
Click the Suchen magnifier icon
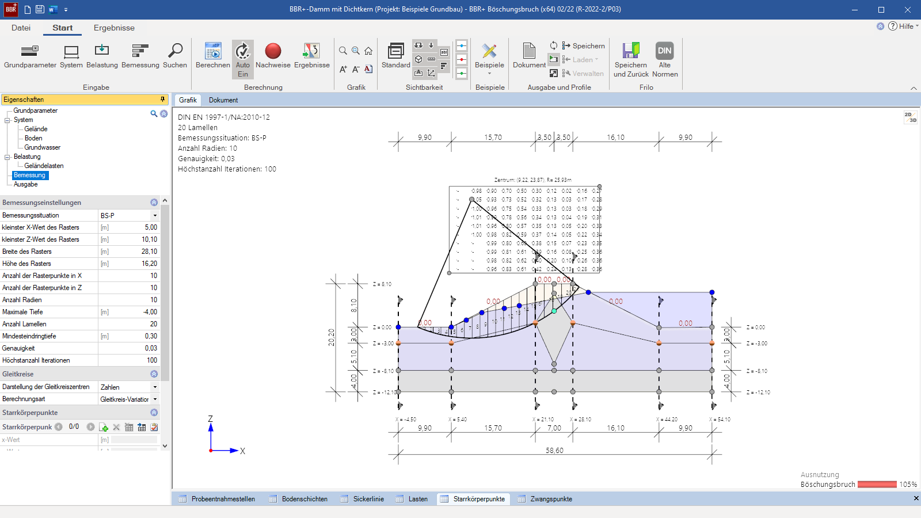(175, 56)
